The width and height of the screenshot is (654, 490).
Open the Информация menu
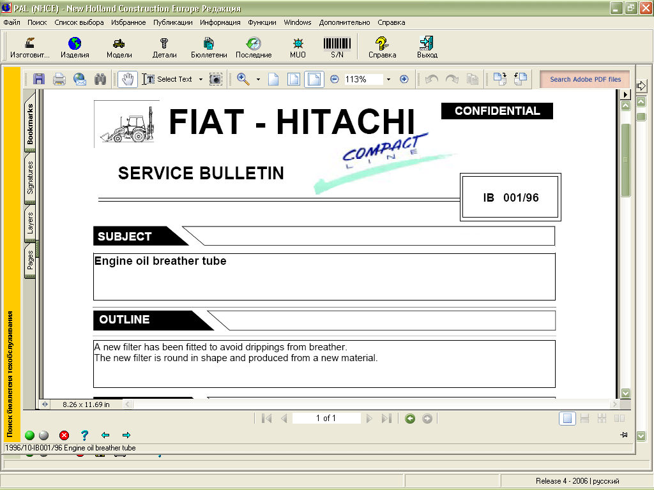(x=220, y=22)
